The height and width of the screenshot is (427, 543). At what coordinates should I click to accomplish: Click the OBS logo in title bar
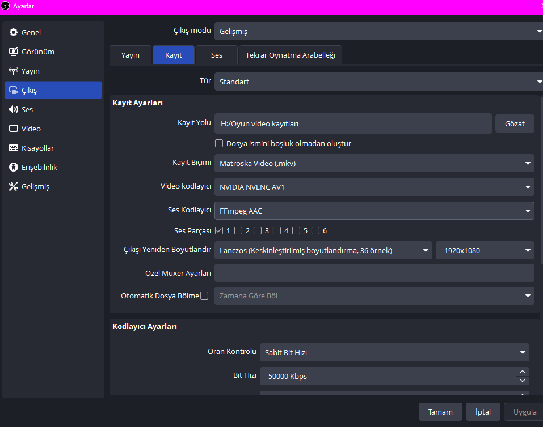pyautogui.click(x=5, y=6)
